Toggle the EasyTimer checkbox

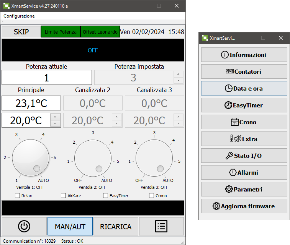tap(106, 196)
